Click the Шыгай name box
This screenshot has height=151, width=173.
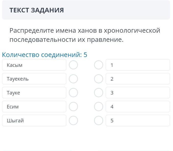pyautogui.click(x=34, y=121)
